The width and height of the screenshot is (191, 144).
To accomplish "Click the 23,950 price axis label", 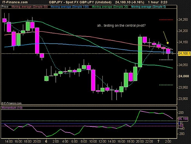I will tap(183, 88).
